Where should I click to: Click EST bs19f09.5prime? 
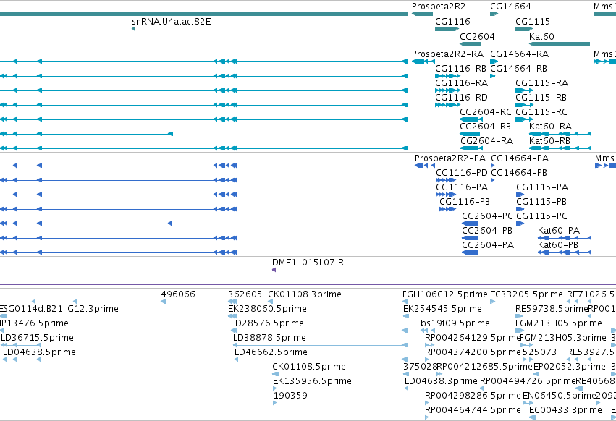click(x=455, y=323)
